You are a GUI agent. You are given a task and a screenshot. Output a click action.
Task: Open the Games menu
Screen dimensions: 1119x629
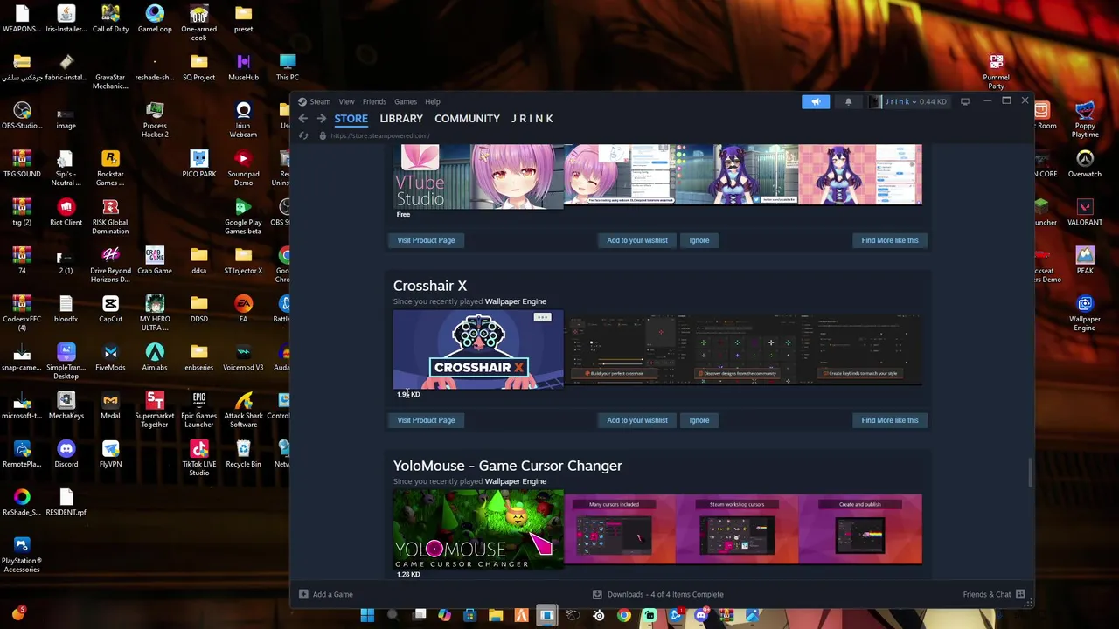(405, 101)
